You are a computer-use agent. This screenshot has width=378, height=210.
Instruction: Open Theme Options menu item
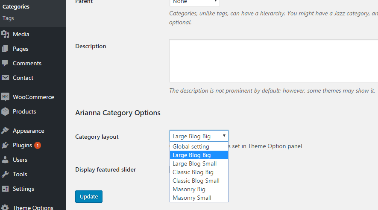(x=33, y=207)
